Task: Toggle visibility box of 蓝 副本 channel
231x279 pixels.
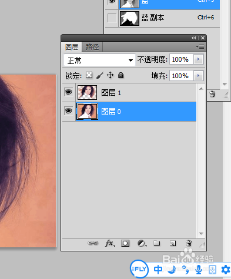Action: pos(112,18)
